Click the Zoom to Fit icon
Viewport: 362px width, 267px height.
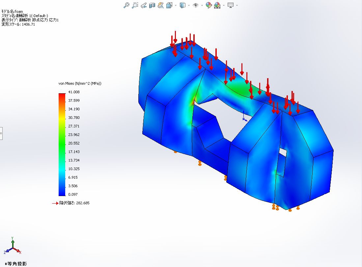[126, 5]
